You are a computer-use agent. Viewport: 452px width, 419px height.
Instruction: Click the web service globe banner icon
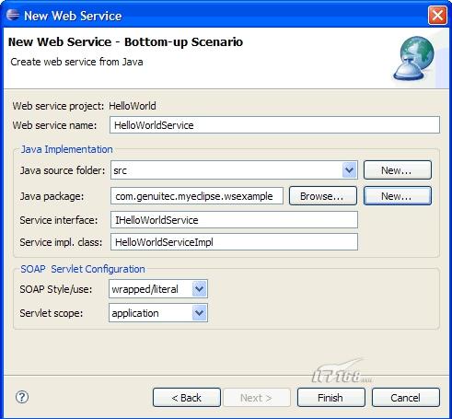point(413,58)
